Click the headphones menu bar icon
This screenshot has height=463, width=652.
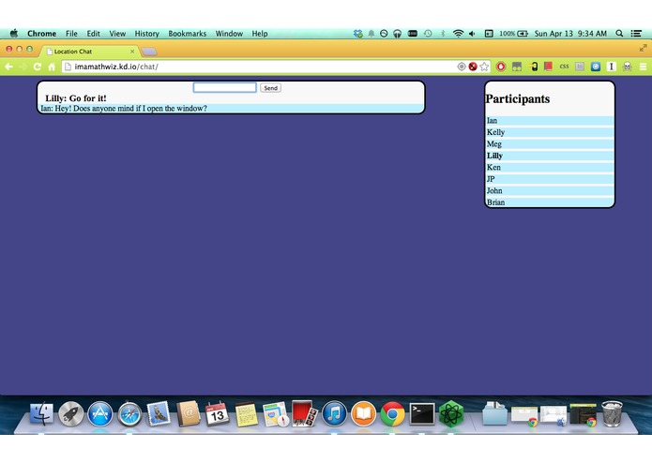pos(397,34)
